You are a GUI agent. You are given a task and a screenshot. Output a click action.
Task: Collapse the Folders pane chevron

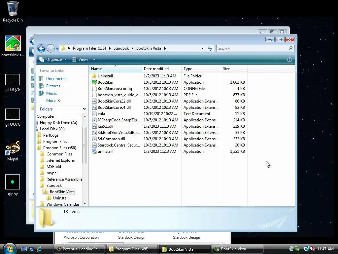[84, 109]
